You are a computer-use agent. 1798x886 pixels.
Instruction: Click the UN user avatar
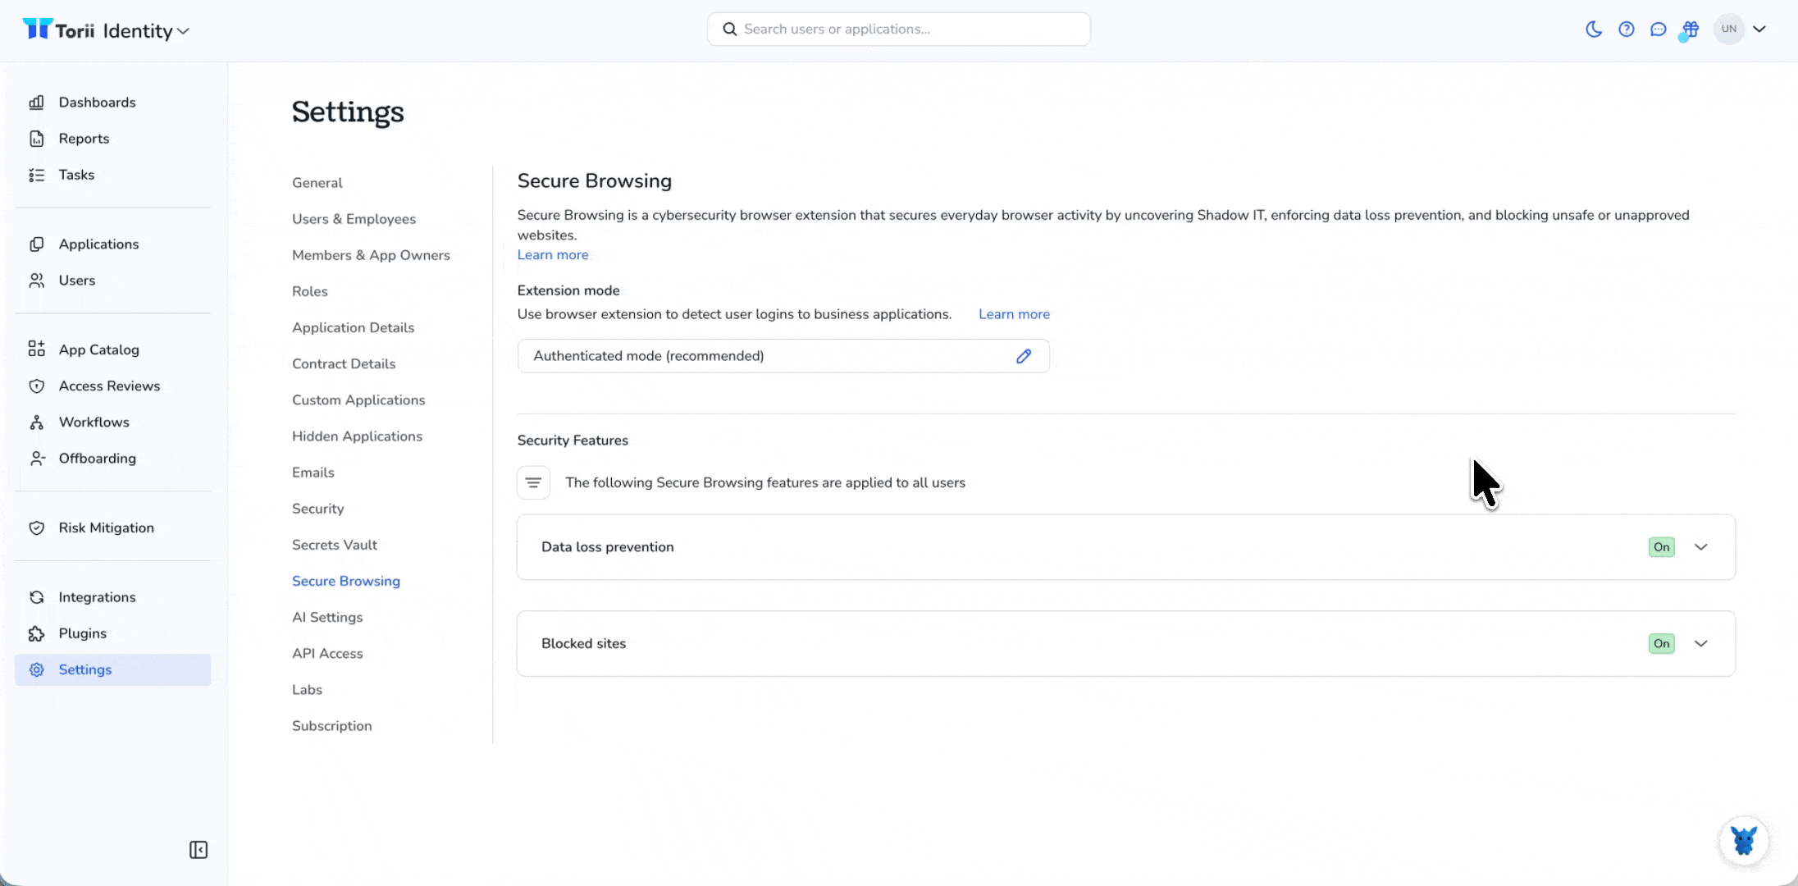click(1729, 29)
